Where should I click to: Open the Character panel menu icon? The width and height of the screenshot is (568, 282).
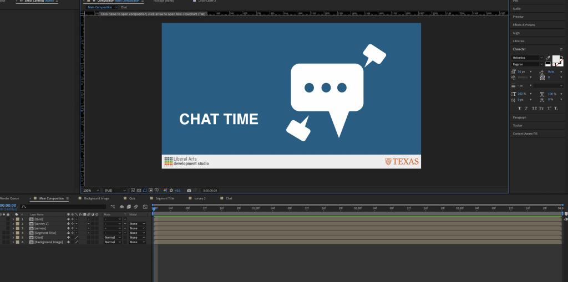561,49
